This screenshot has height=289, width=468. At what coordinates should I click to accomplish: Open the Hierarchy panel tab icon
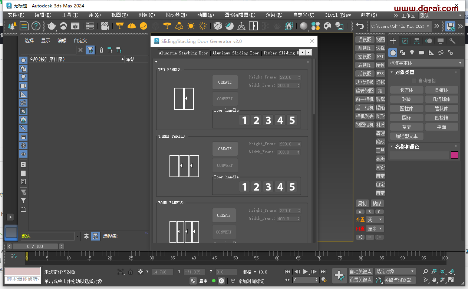pyautogui.click(x=417, y=41)
